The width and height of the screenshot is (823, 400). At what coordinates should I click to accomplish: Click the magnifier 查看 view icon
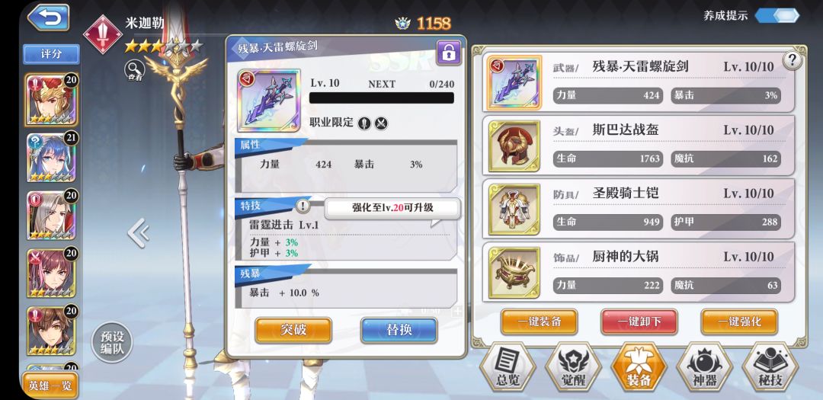[x=135, y=70]
